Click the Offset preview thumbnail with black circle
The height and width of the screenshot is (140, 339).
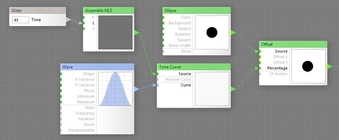(x=308, y=66)
